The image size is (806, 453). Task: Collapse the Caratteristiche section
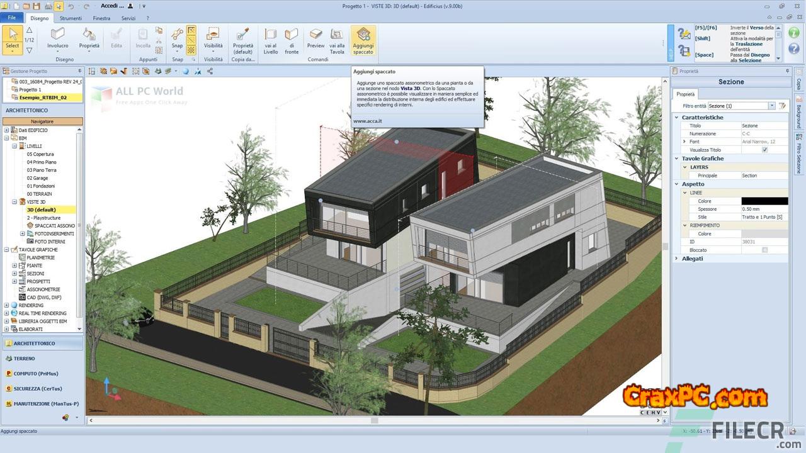pyautogui.click(x=677, y=118)
